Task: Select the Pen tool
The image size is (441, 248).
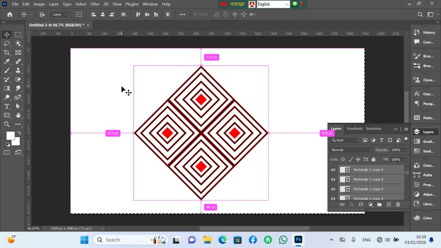Action: click(x=18, y=97)
